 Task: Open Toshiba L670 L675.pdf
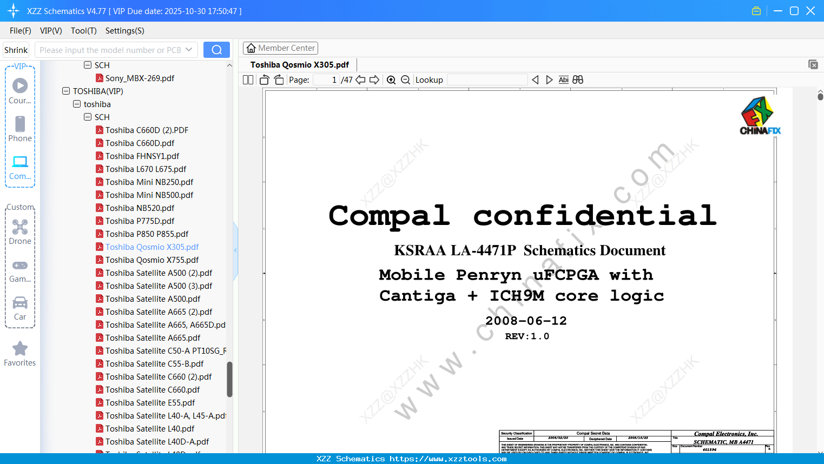(146, 169)
